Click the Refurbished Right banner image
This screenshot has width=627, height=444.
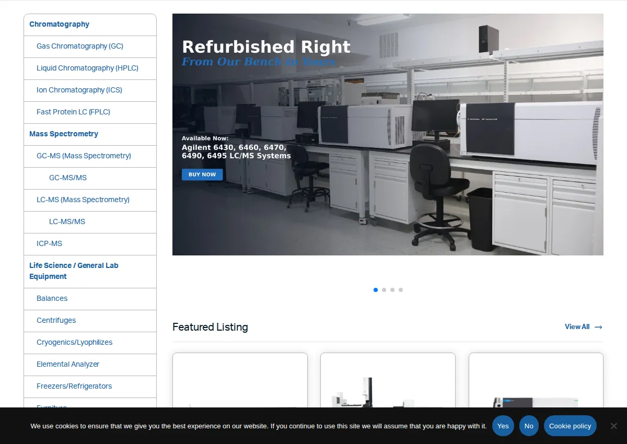coord(388,134)
